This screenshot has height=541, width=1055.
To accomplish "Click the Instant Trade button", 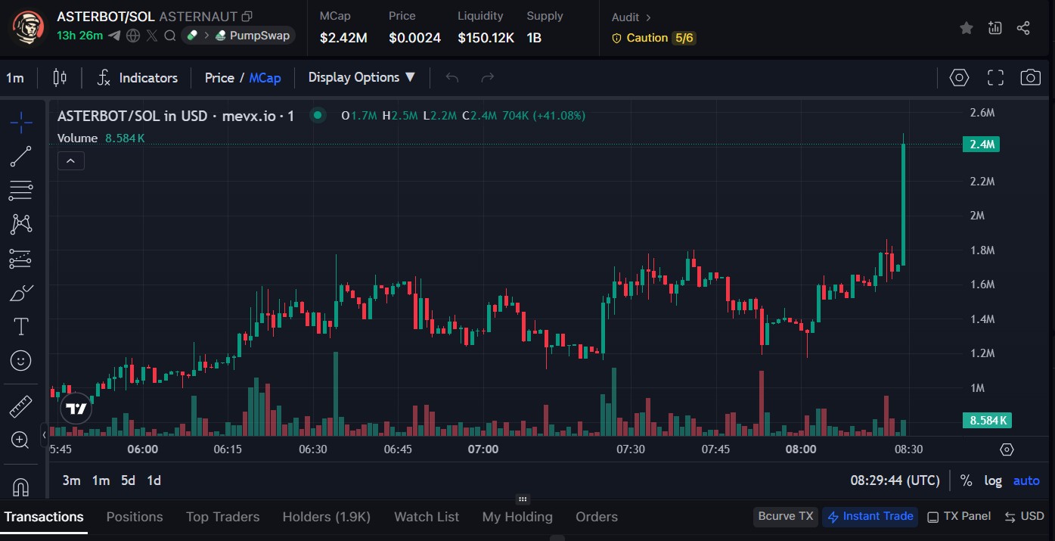I will coord(870,517).
